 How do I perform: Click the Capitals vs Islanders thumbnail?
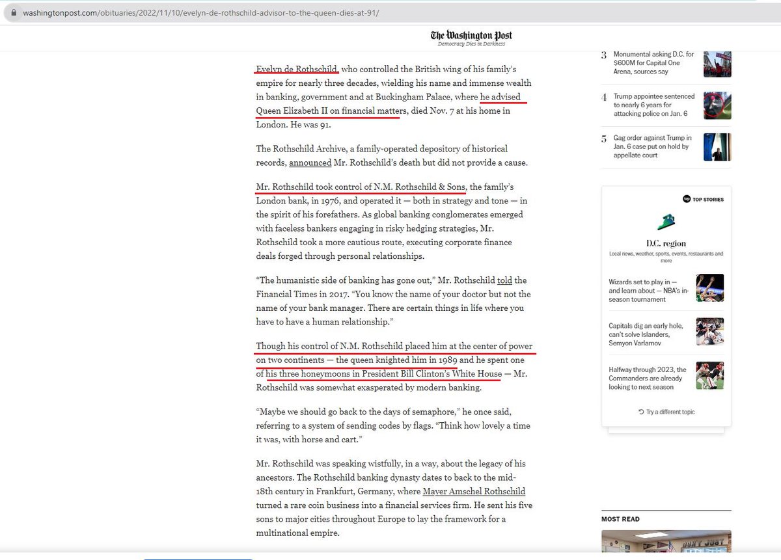tap(709, 331)
